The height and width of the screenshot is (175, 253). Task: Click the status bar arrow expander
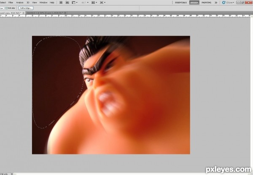click(x=12, y=174)
